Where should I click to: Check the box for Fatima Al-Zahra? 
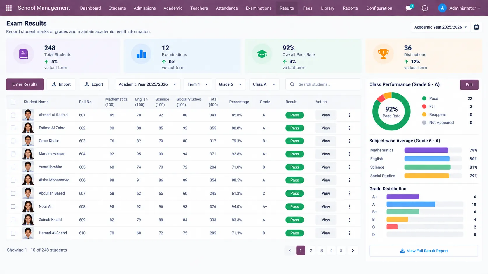coord(13,128)
